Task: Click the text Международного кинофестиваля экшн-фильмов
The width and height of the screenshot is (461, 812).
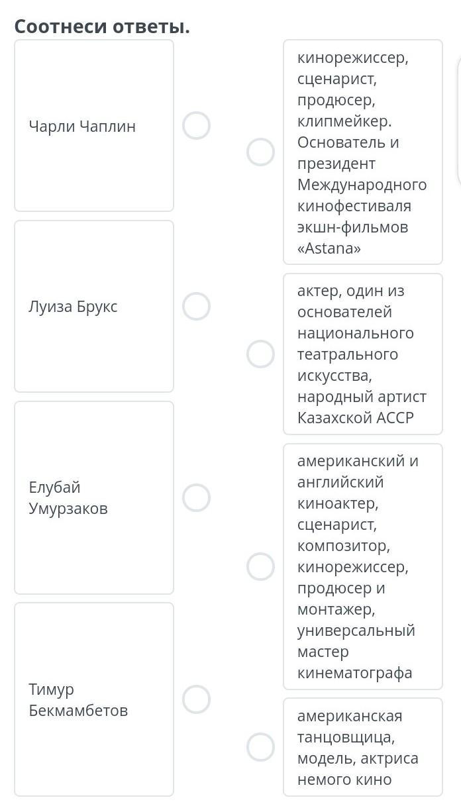Action: 362,205
